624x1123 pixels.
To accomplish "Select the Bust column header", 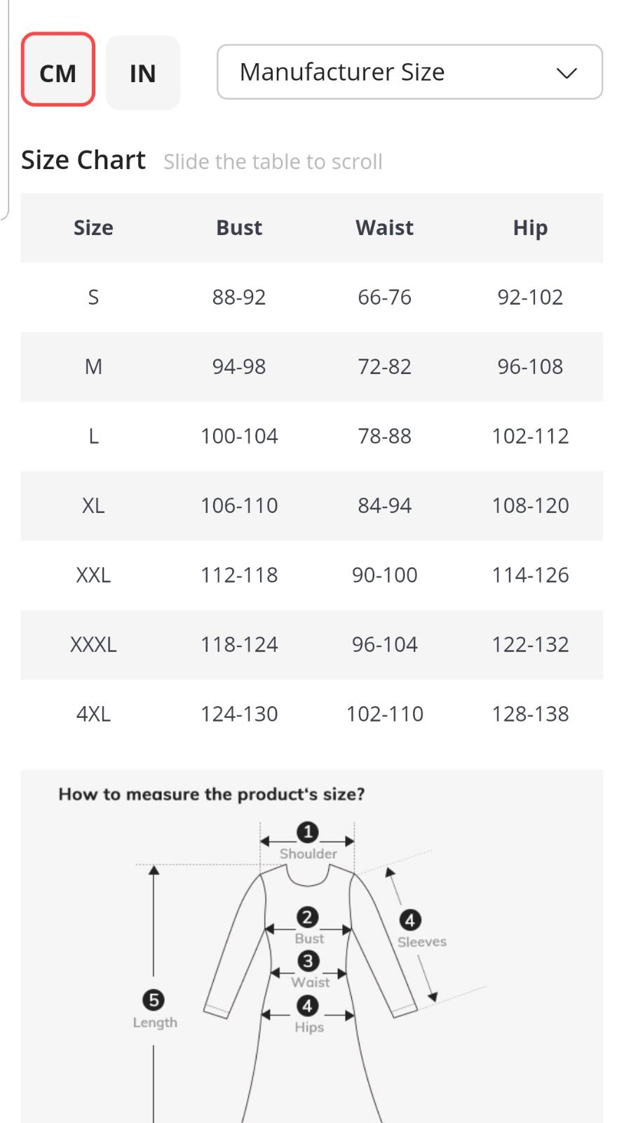I will 239,227.
